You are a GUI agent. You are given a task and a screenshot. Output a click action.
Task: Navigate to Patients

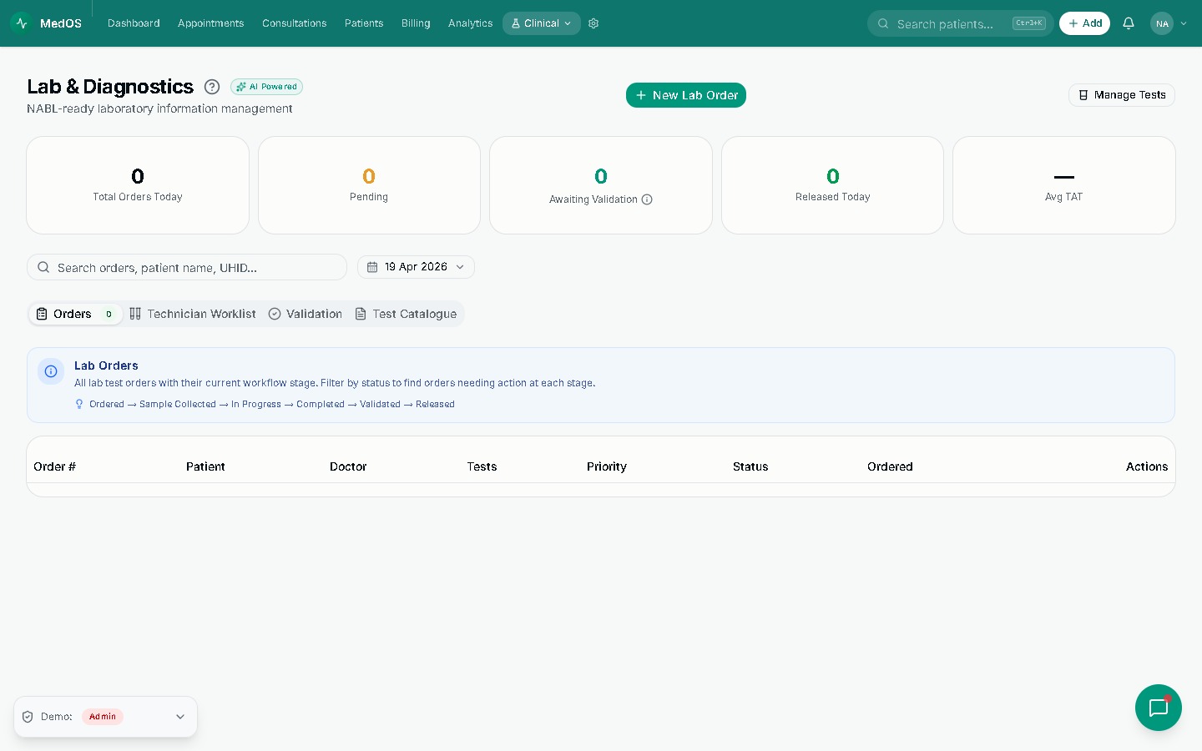364,23
